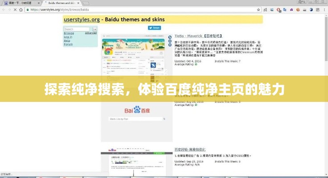Click the thumbs-up icon beside TieBa average rating
The width and height of the screenshot is (328, 178).
coord(196,65)
